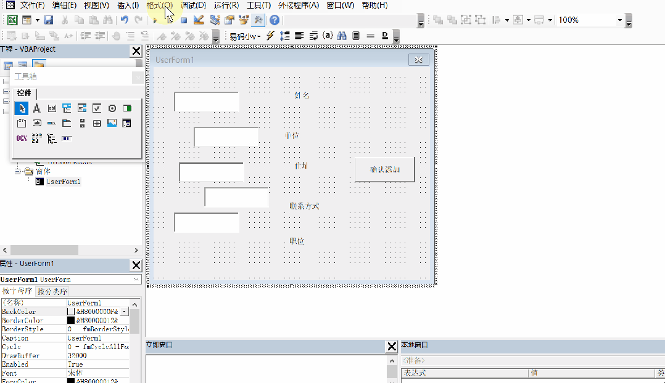Viewport: 665px width, 383px height.
Task: Select the CommandButton control in the Toolbox
Action: (37, 123)
